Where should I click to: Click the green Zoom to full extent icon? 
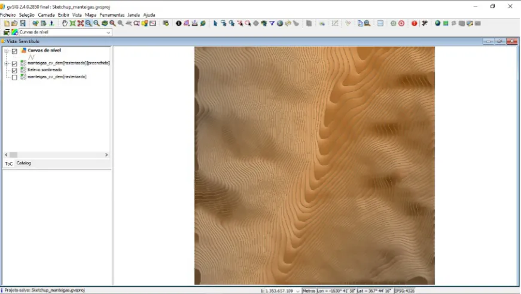(x=72, y=23)
